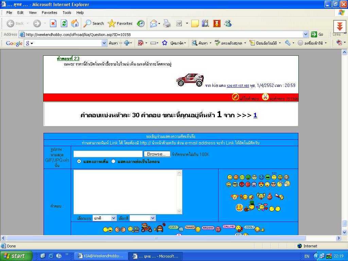Click the Refresh page icon
348x261 pixels.
[x=64, y=23]
